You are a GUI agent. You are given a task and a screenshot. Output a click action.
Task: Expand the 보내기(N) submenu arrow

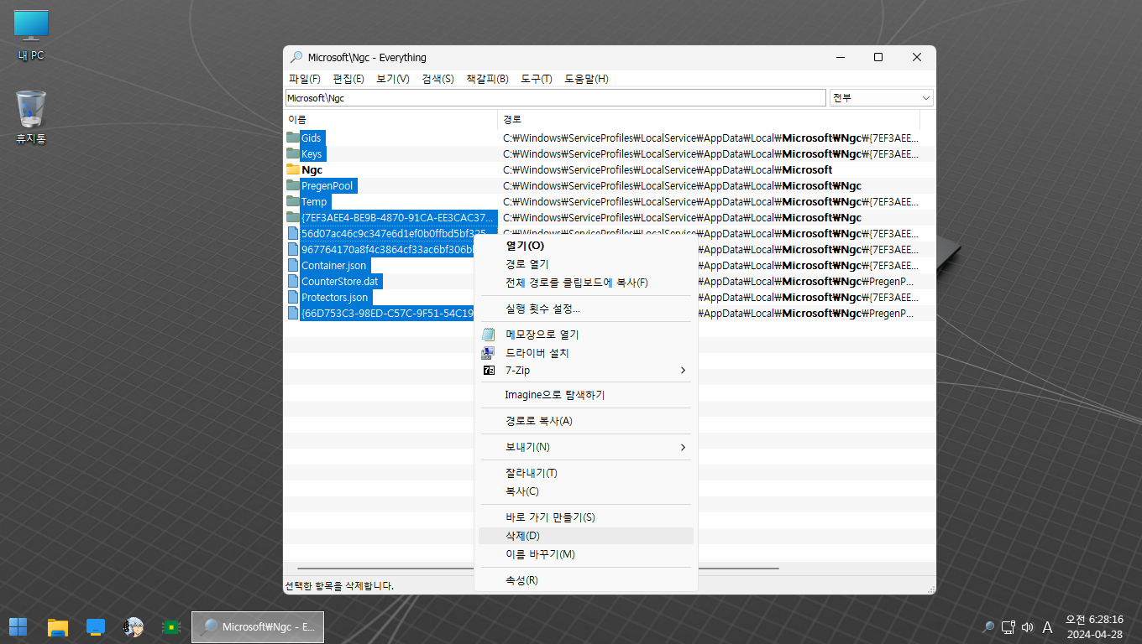(x=683, y=447)
